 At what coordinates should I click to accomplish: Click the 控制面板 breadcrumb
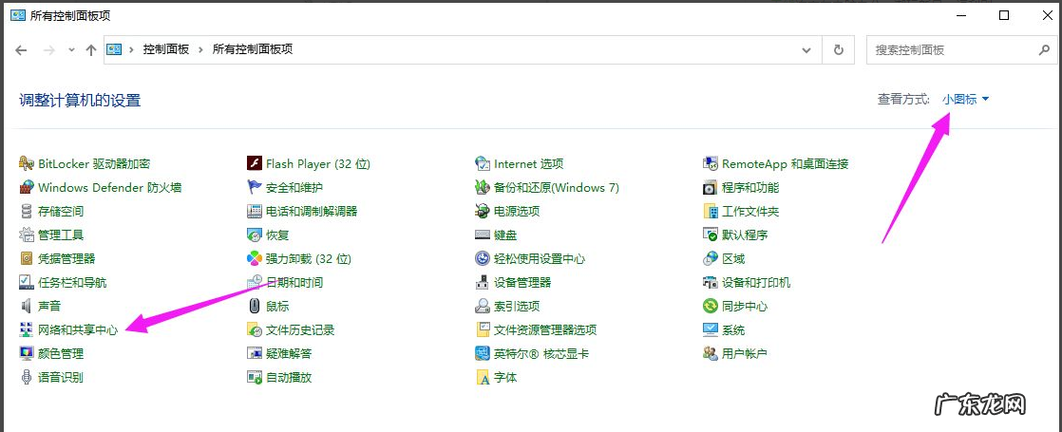click(166, 49)
